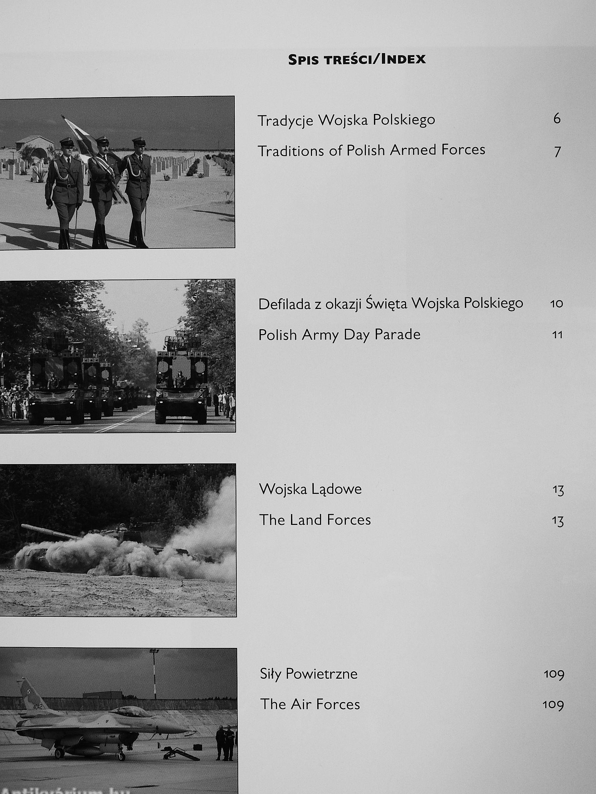
Task: Click the 'Spis treści/Index' heading
Action: (357, 60)
